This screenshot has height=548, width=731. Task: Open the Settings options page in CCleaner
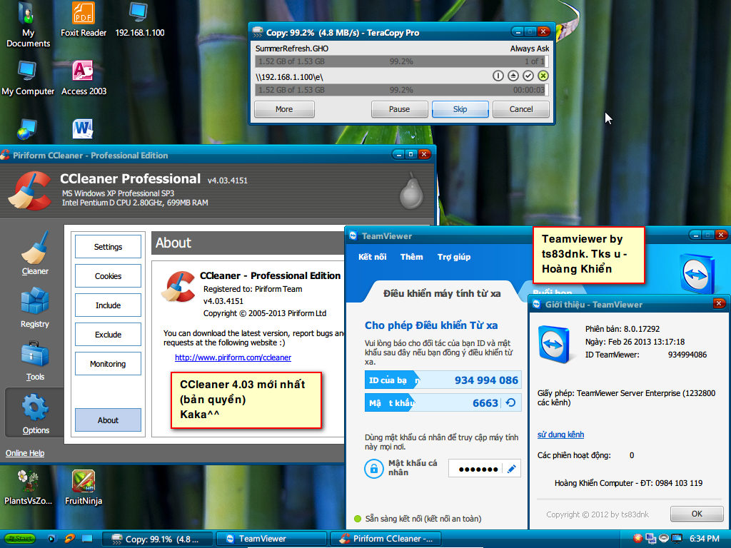pyautogui.click(x=109, y=246)
